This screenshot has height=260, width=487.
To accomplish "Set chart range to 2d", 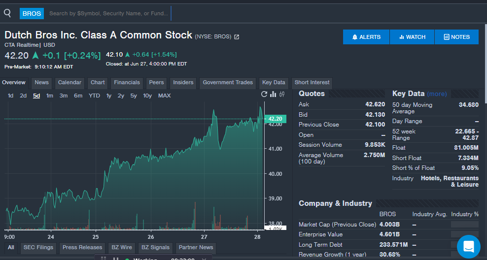I will pyautogui.click(x=23, y=96).
